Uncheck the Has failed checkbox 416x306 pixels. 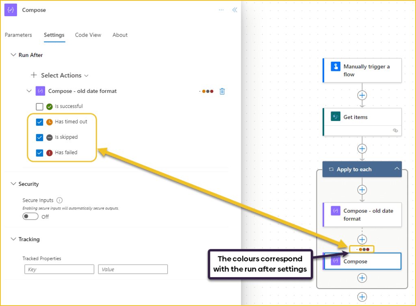pos(39,153)
